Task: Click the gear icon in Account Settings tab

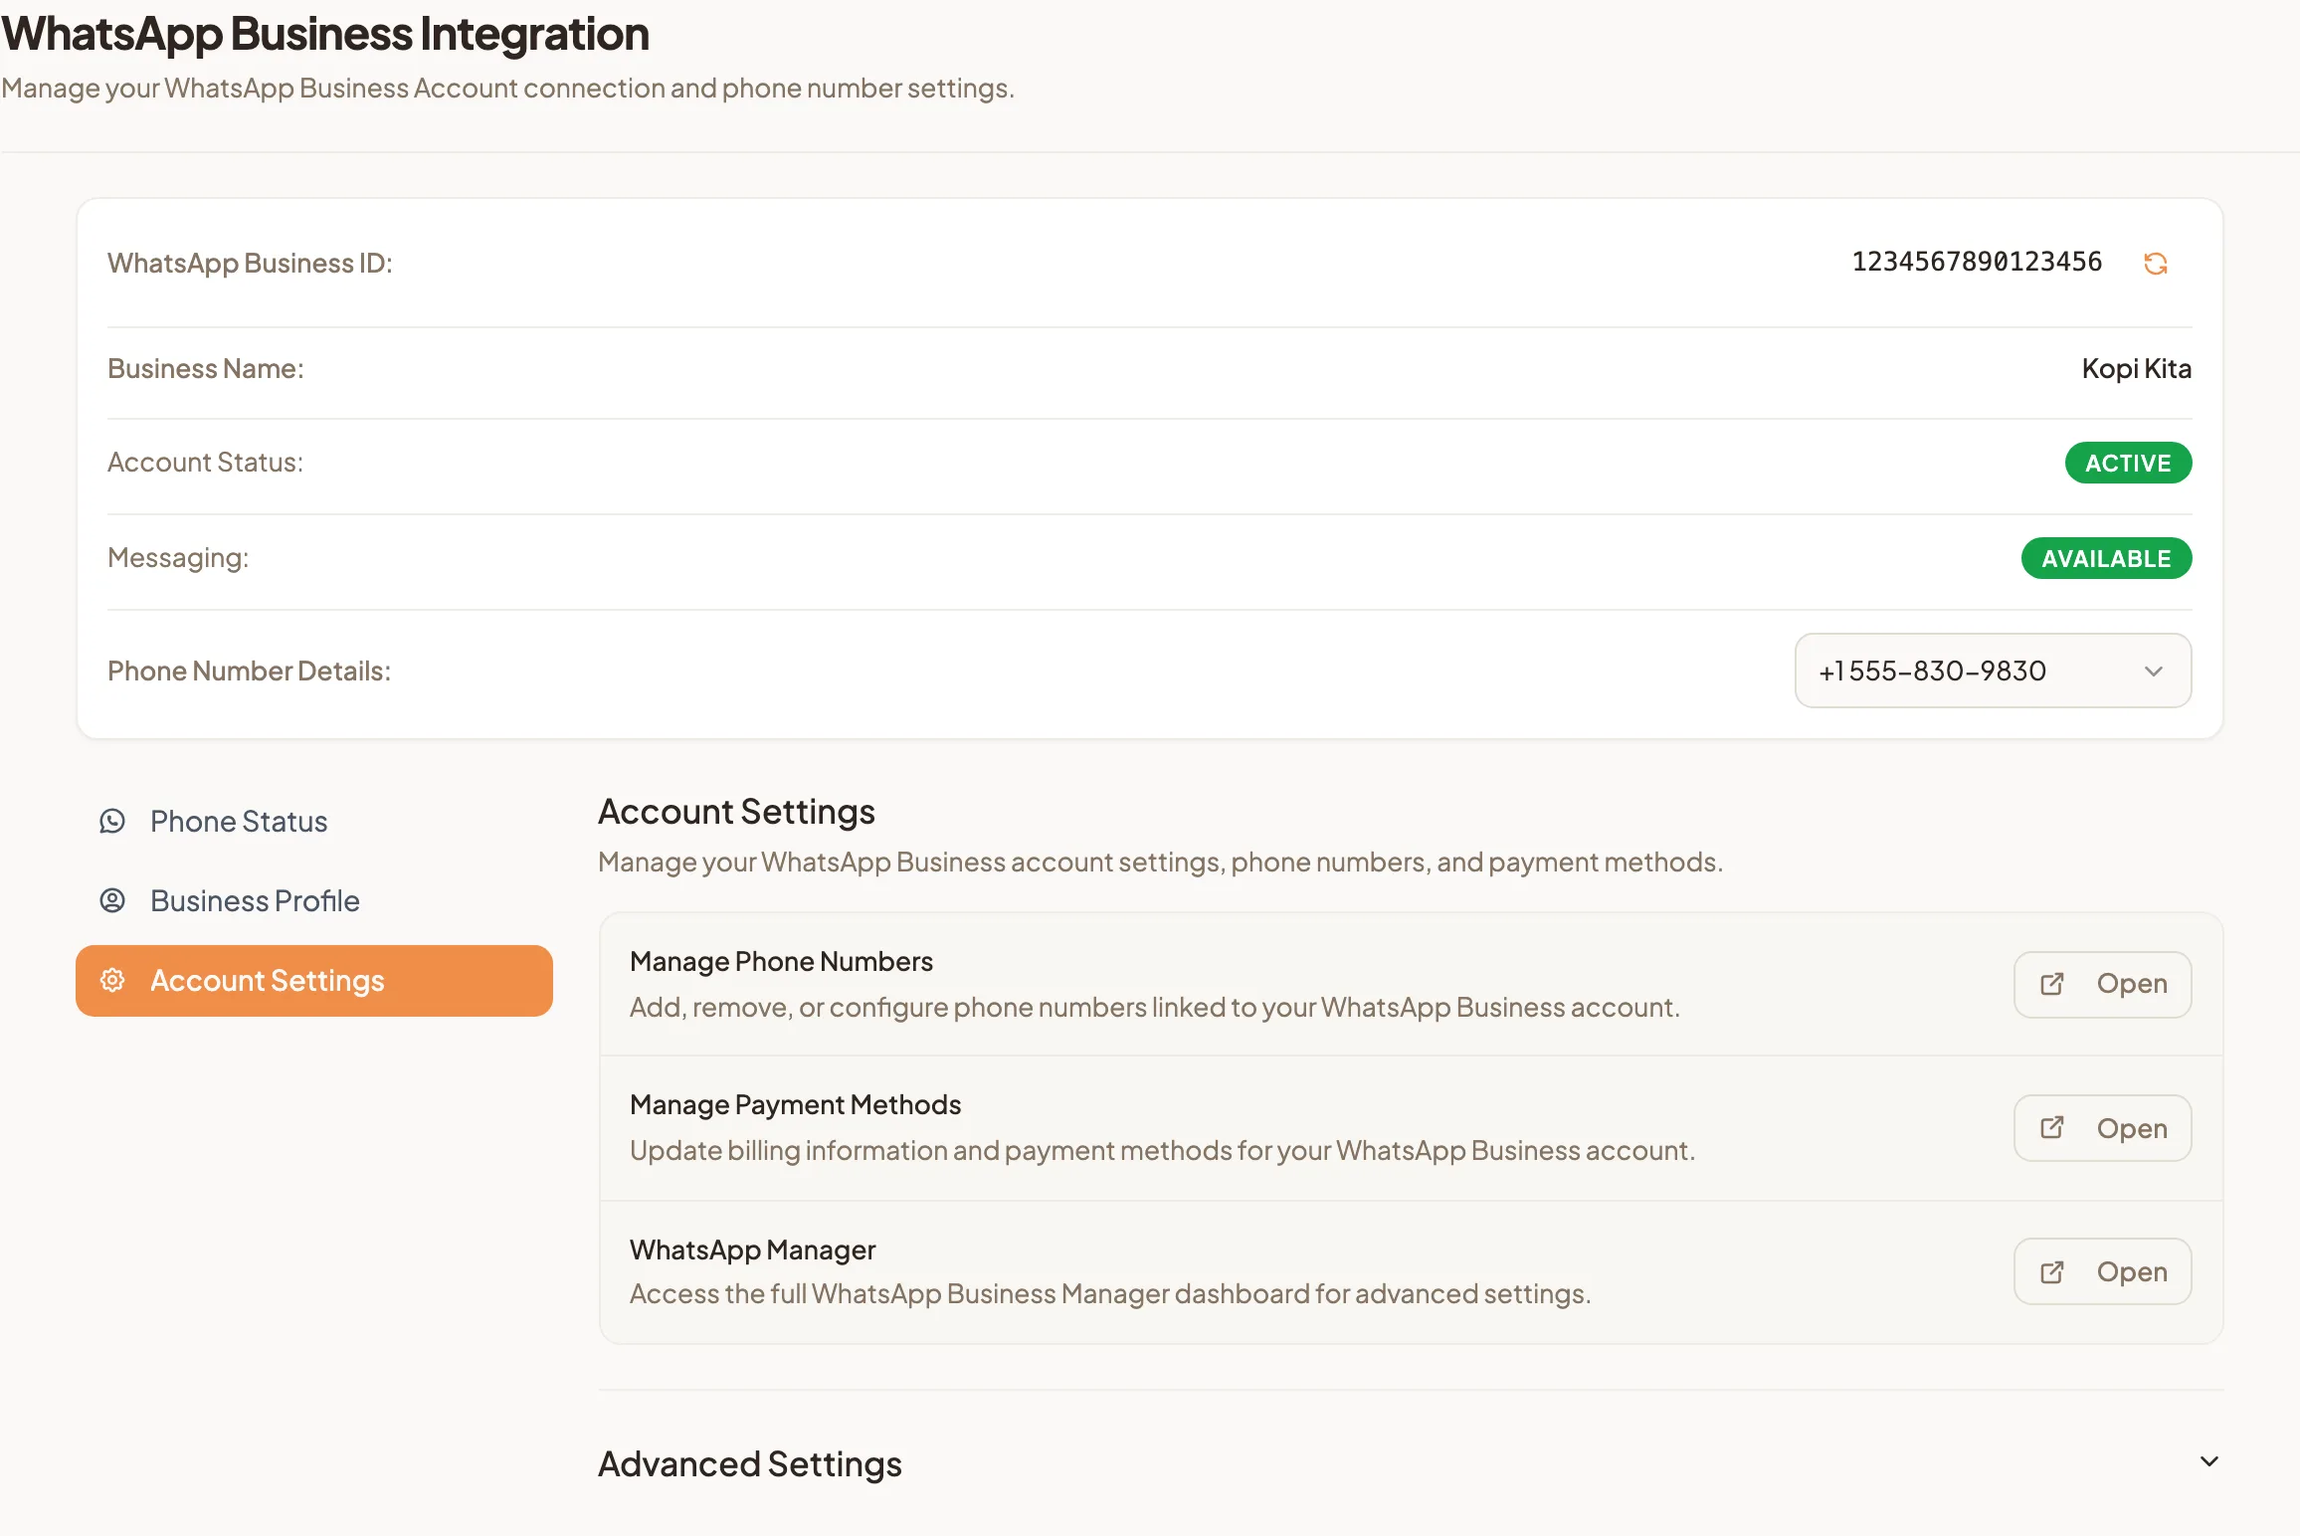Action: tap(112, 980)
